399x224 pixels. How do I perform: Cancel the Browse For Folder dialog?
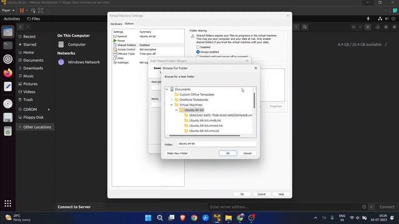pos(247,153)
